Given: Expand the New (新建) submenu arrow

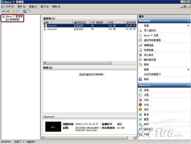Looking at the screenshot, I should coord(188,25).
